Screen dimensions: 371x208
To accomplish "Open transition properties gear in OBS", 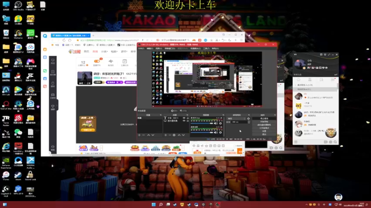I will [x=249, y=119].
